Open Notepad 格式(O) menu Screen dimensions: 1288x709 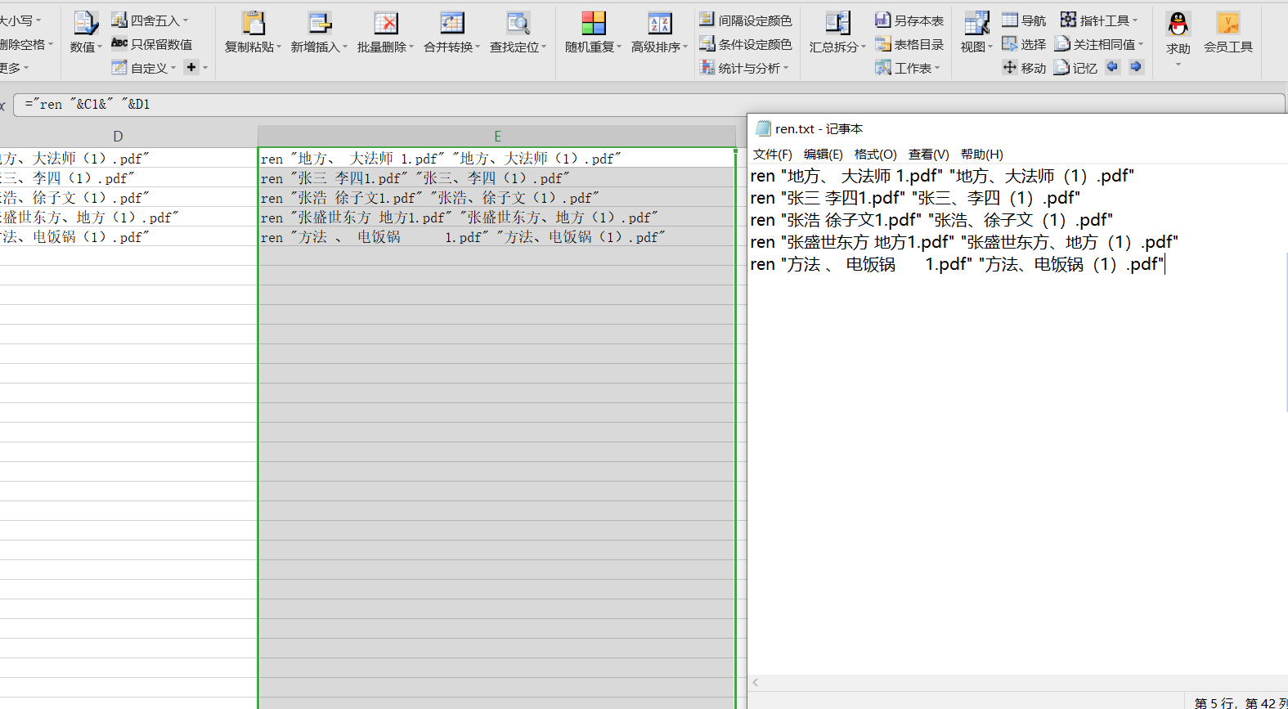[875, 155]
